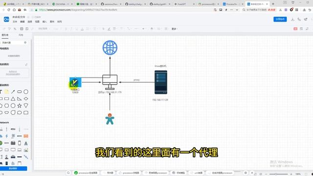
Task: Click the search icon in bottom bar
Action: pos(68,173)
